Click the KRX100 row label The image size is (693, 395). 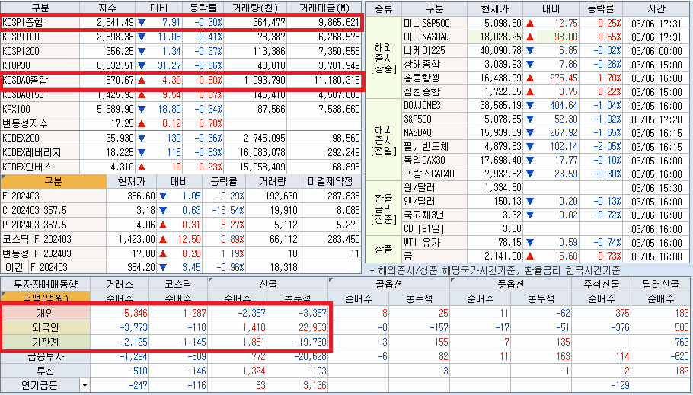(17, 109)
